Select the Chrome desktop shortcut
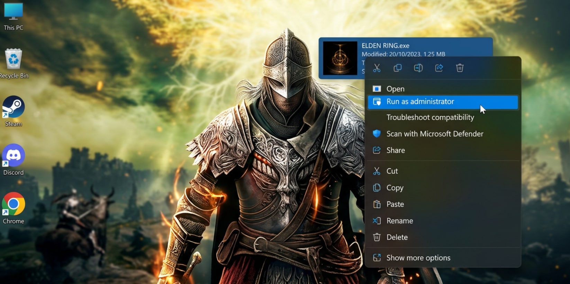The width and height of the screenshot is (570, 284). (13, 208)
